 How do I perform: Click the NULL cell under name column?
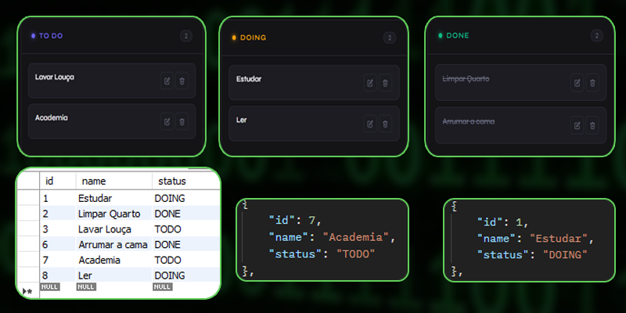pos(85,286)
